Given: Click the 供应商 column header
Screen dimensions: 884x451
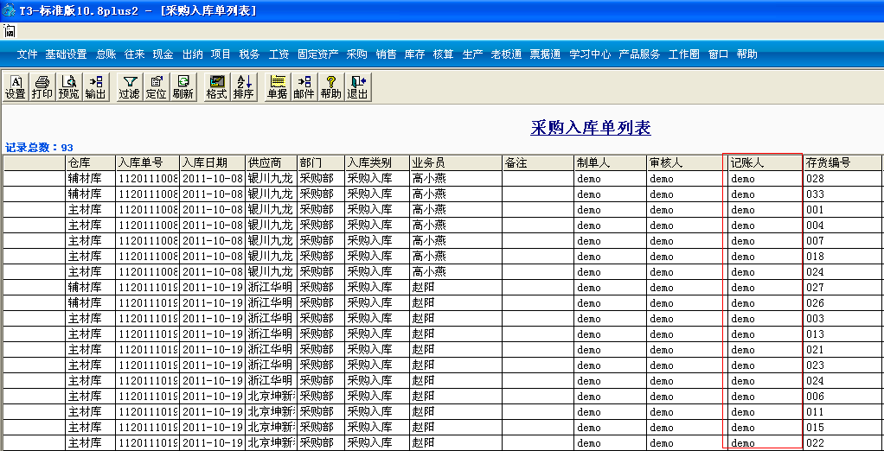Looking at the screenshot, I should (x=272, y=163).
